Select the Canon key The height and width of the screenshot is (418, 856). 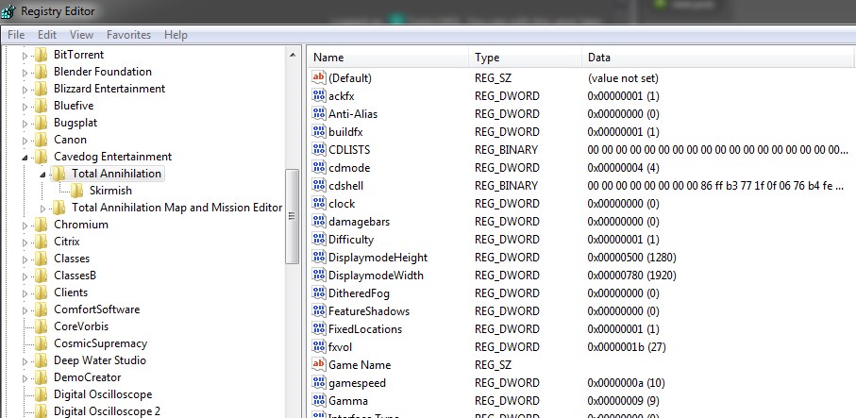coord(70,139)
